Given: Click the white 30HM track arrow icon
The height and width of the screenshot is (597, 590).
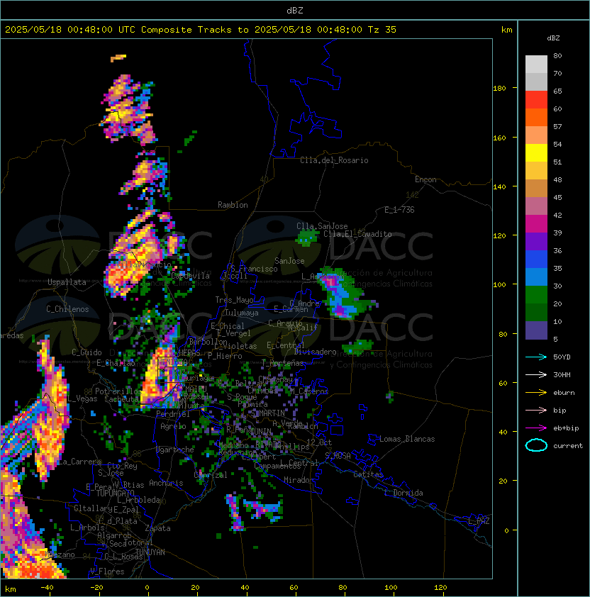Looking at the screenshot, I should pyautogui.click(x=536, y=375).
